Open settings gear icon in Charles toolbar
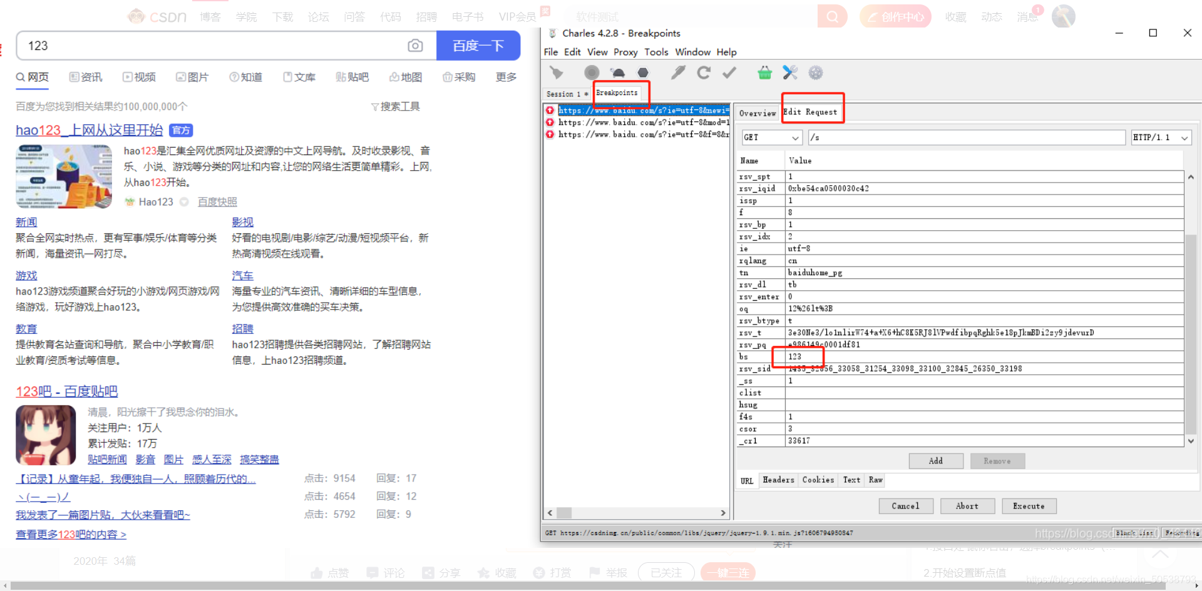Screen dimensions: 1202x591 tap(815, 73)
